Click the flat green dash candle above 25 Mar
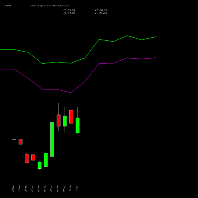 14,139
